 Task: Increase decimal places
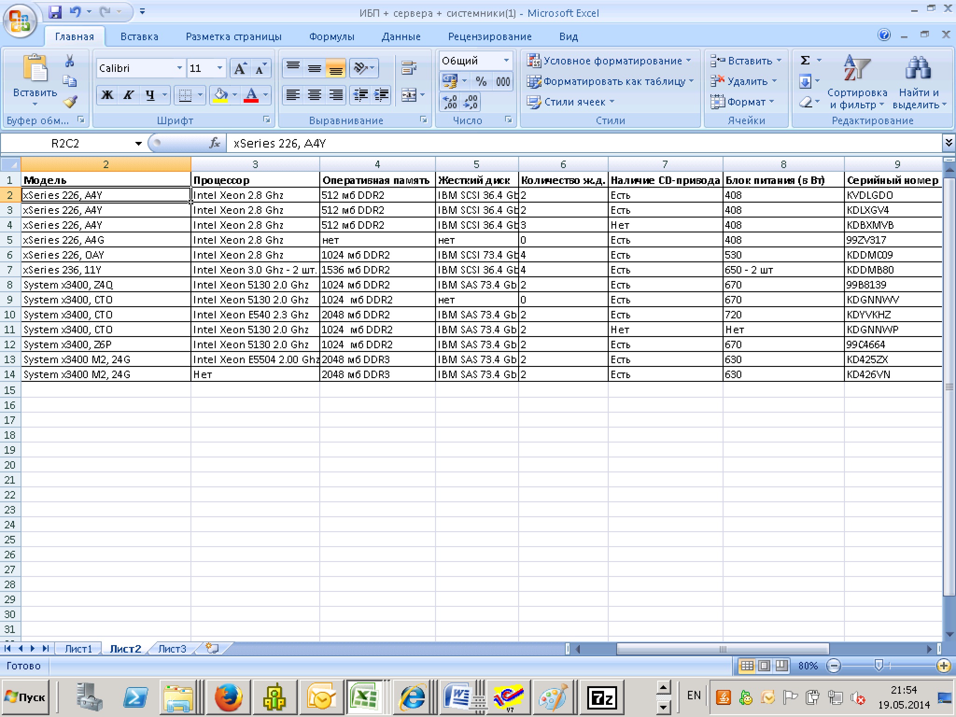coord(450,102)
